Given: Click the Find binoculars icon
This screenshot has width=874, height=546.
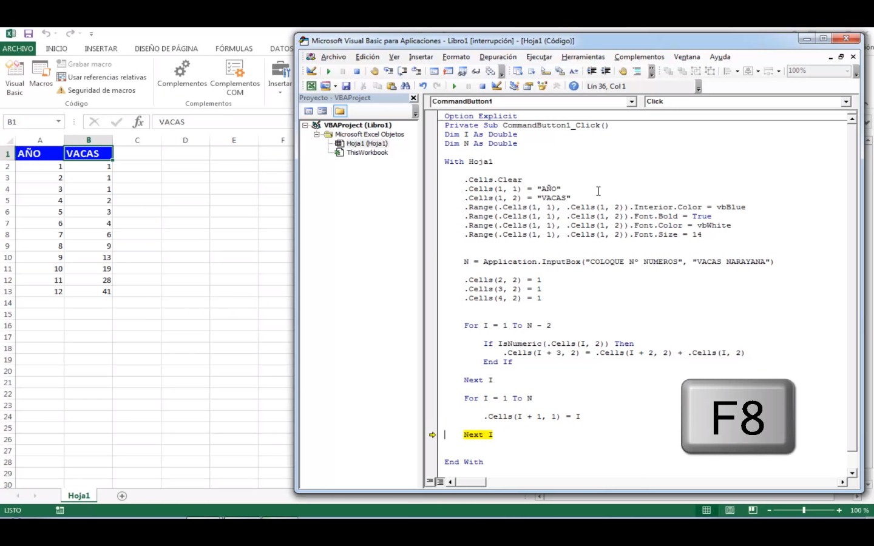Looking at the screenshot, I should [405, 86].
